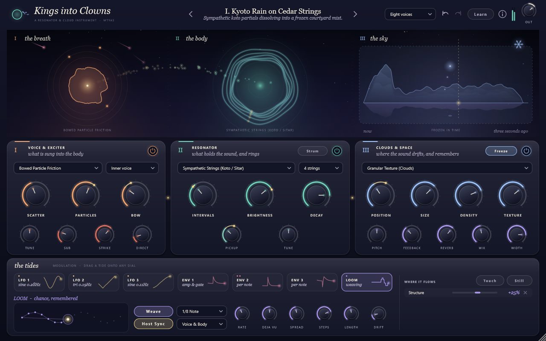Click the Brightness knob
Image resolution: width=546 pixels, height=341 pixels.
tap(260, 196)
